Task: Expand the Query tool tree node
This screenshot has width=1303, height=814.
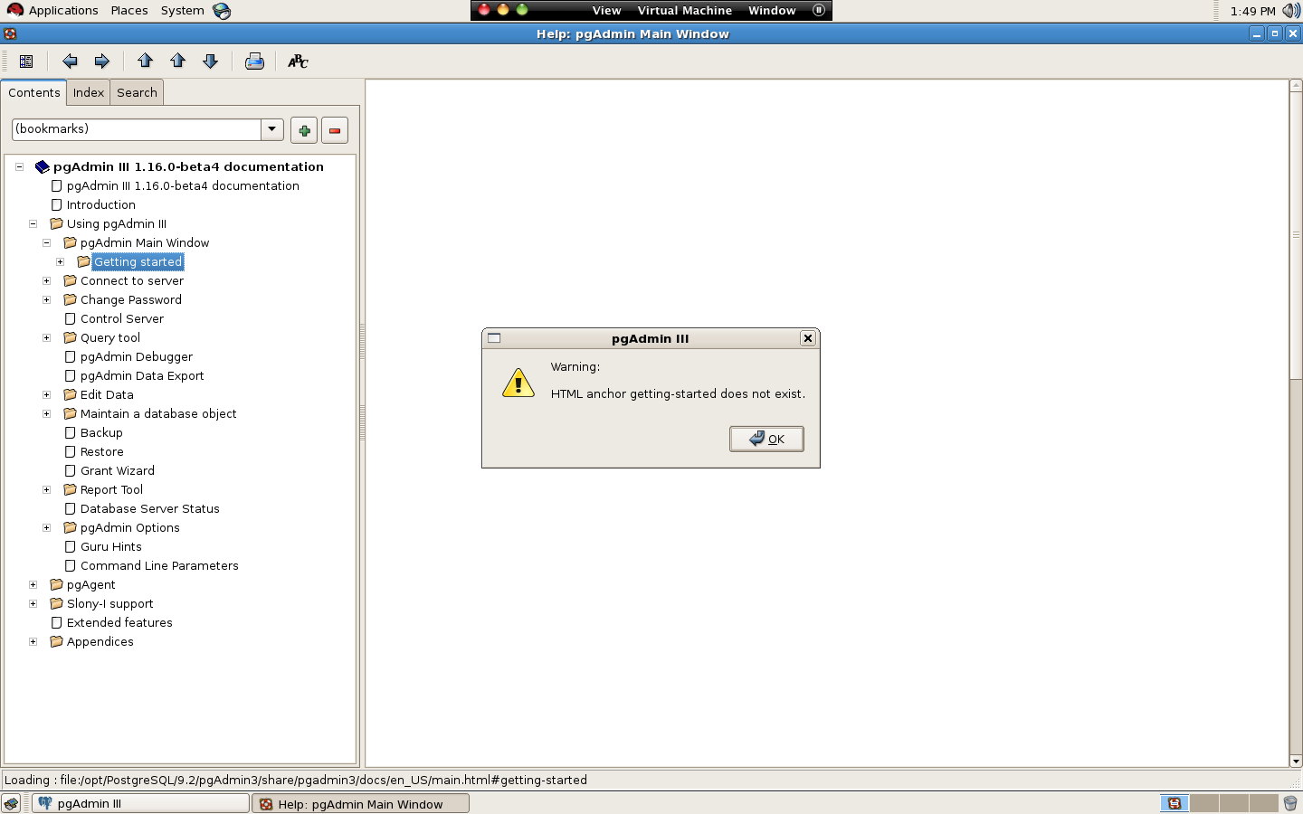Action: [x=47, y=338]
